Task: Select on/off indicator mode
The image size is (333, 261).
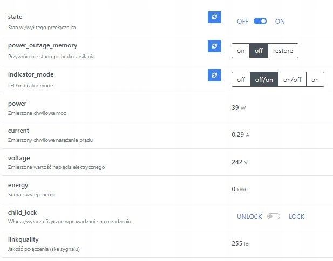Action: click(292, 80)
